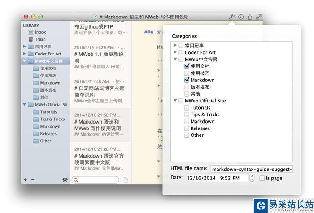
Task: Click the Other folder icon in sidebar
Action: click(36, 141)
